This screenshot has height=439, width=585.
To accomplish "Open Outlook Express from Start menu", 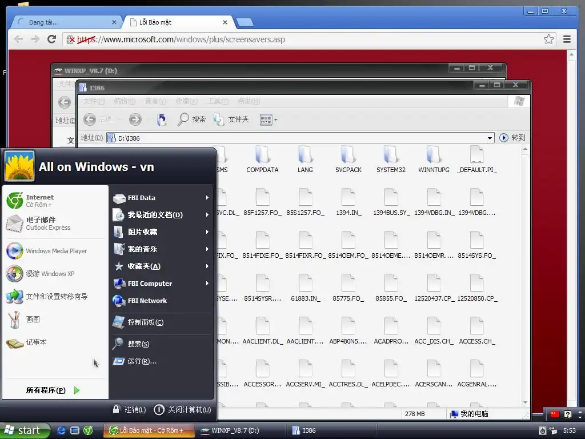I will pyautogui.click(x=55, y=224).
